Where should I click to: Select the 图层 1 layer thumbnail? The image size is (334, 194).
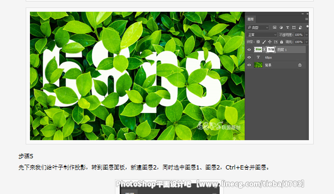[258, 50]
